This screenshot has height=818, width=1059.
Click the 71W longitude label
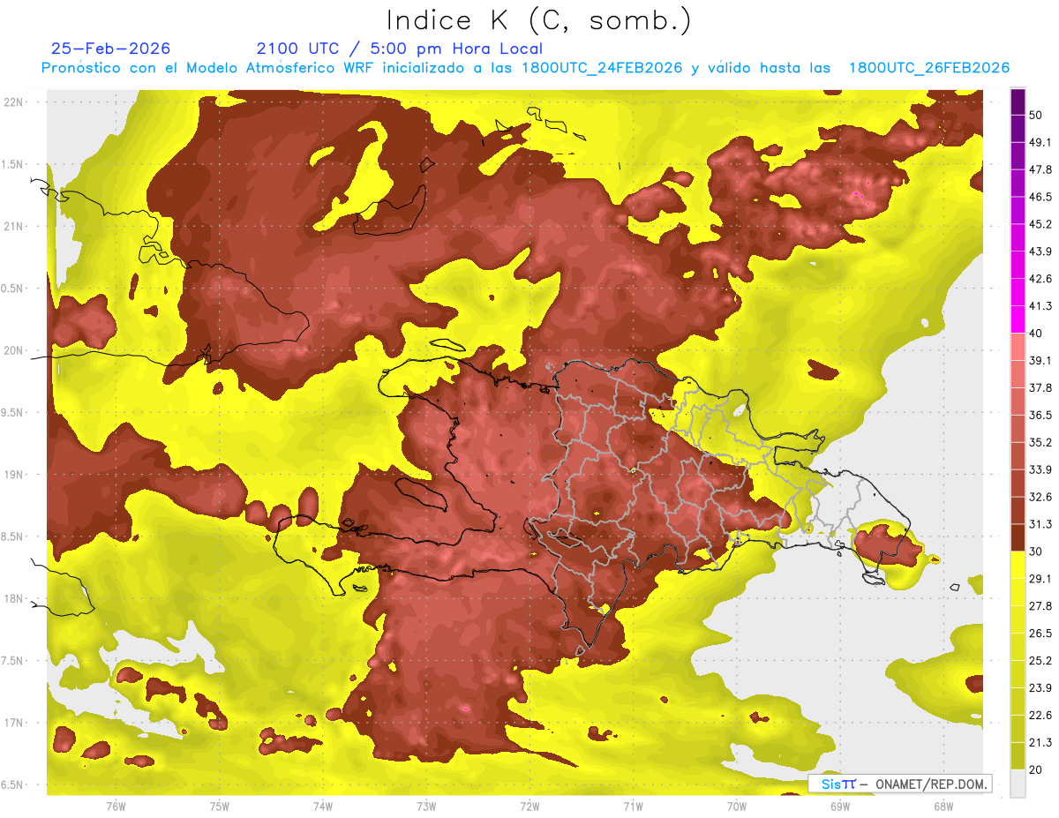633,807
